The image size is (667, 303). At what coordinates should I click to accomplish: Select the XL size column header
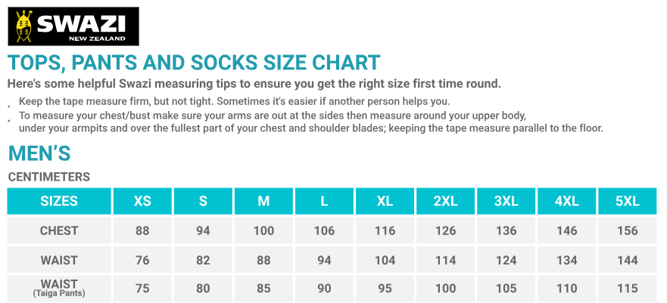[x=385, y=201]
